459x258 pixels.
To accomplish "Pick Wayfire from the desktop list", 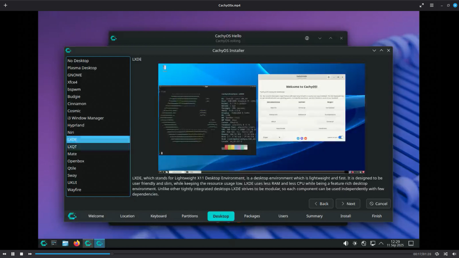I will (98, 190).
